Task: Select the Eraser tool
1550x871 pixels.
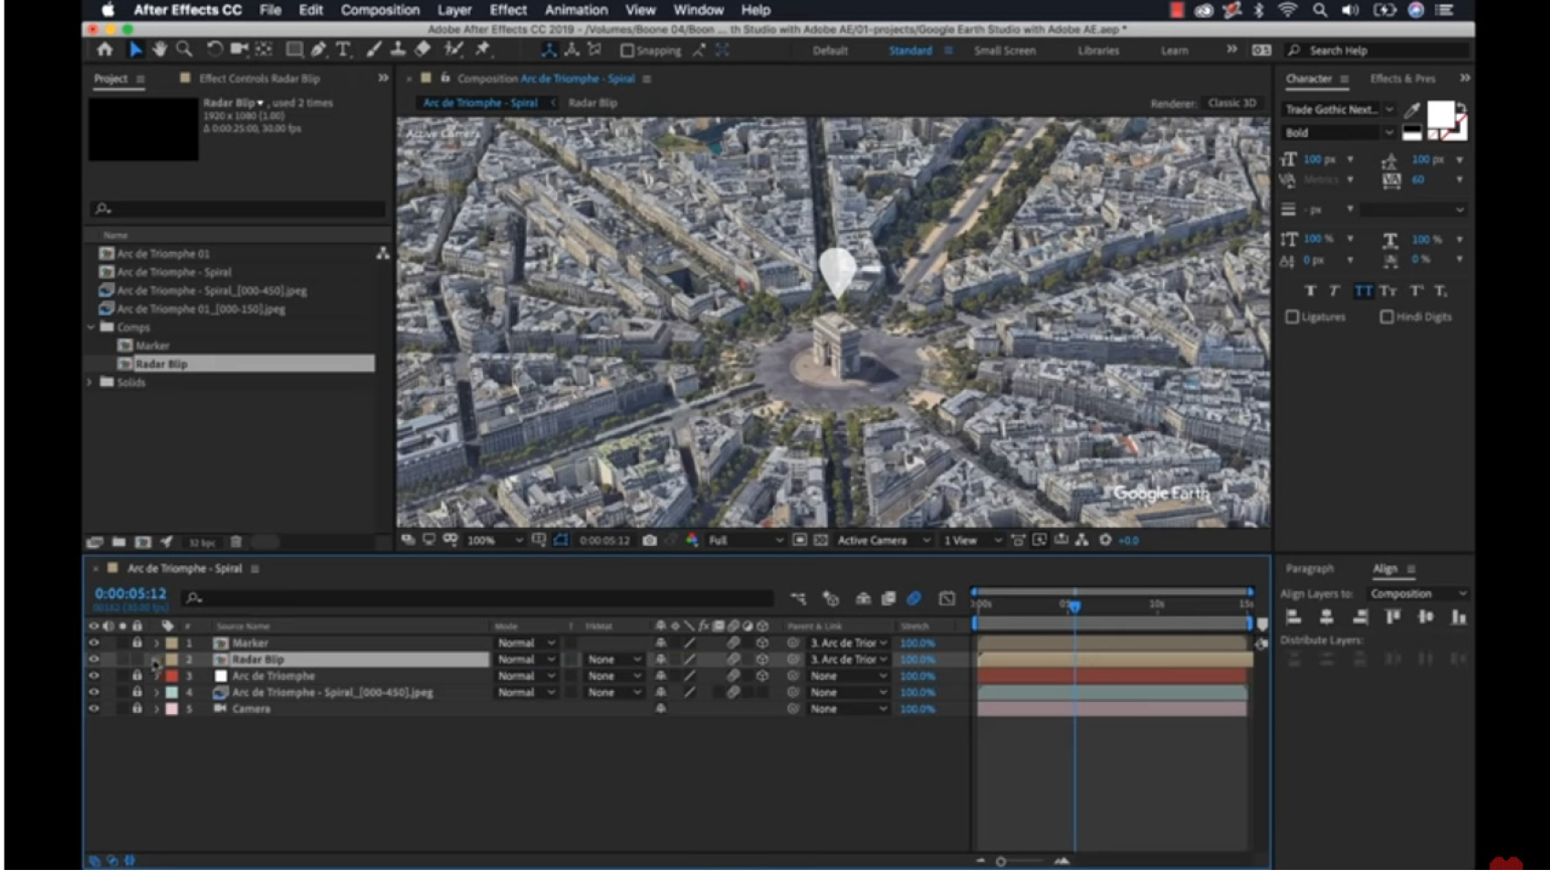Action: coord(423,49)
